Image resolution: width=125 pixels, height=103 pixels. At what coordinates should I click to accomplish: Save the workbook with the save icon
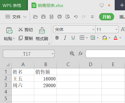tap(43, 17)
